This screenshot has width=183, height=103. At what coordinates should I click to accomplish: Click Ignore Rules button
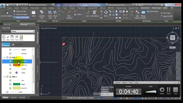pyautogui.click(x=152, y=11)
